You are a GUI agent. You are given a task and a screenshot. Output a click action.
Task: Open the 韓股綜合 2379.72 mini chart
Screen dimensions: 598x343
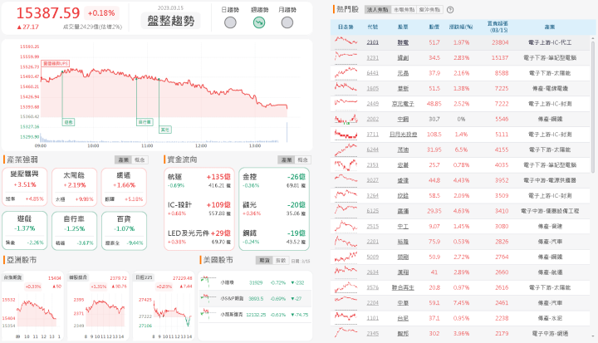coord(98,306)
